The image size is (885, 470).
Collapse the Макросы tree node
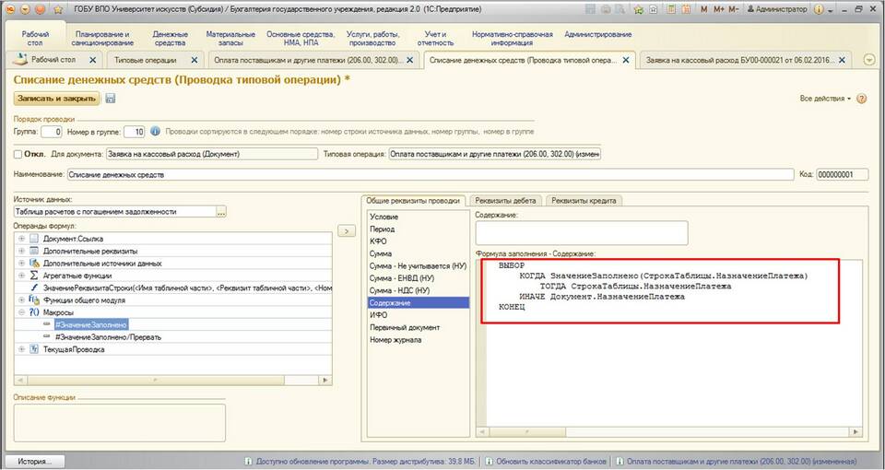pyautogui.click(x=21, y=312)
